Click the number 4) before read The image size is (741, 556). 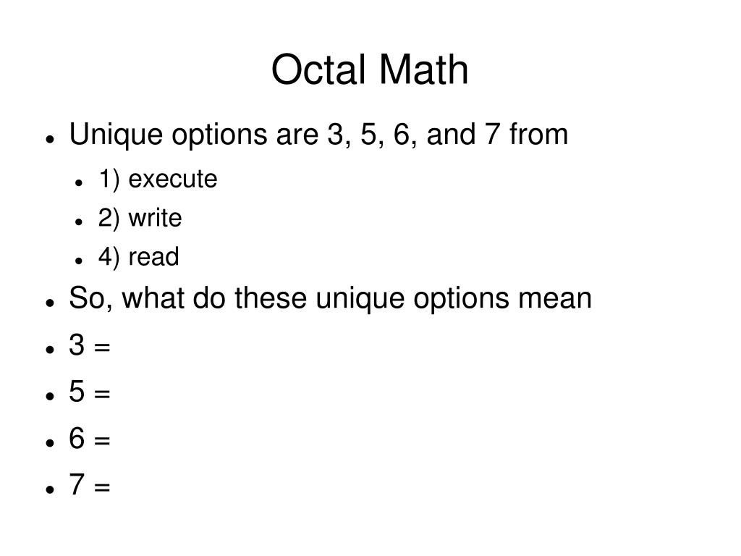tap(109, 257)
